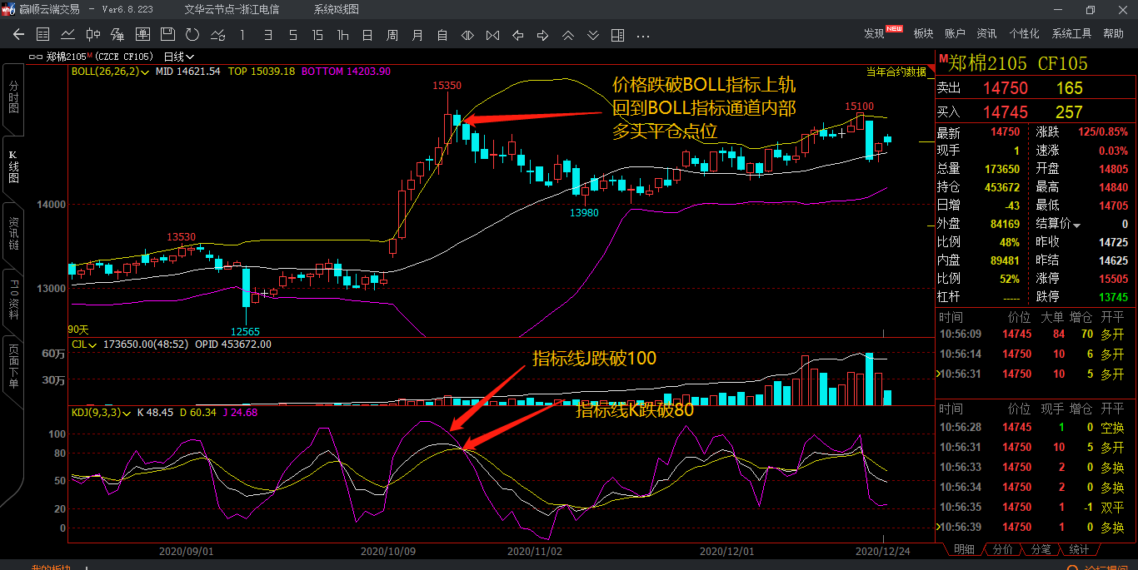Select the 1h period button

342,35
